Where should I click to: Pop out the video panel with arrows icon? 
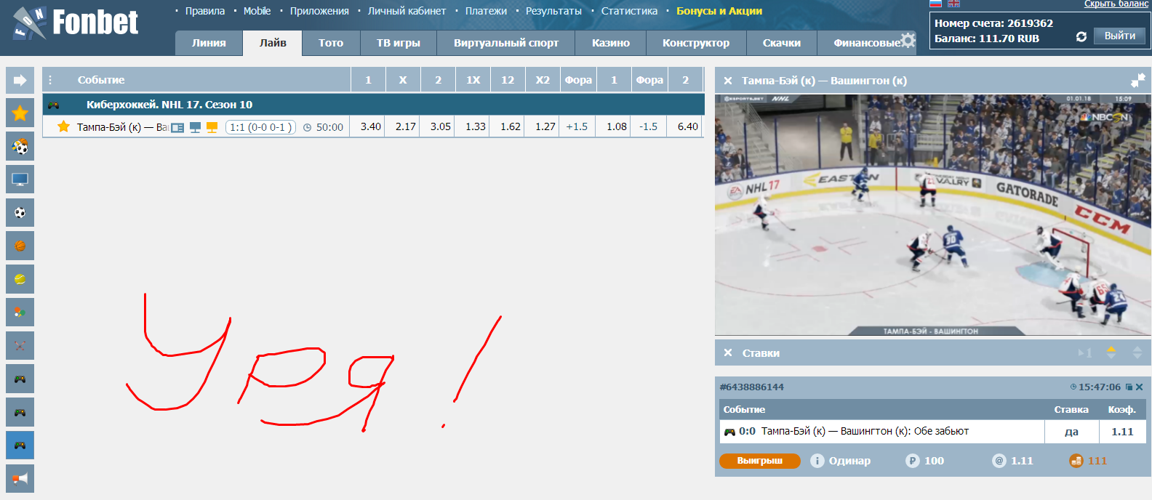1138,80
